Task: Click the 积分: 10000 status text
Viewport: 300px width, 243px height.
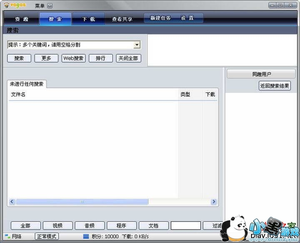Action: click(x=105, y=236)
